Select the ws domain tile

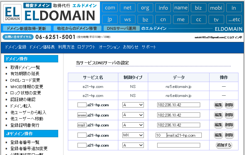click(x=128, y=20)
